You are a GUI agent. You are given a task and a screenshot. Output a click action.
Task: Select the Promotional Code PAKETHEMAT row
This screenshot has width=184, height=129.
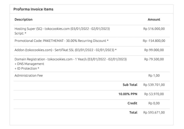(x=92, y=41)
